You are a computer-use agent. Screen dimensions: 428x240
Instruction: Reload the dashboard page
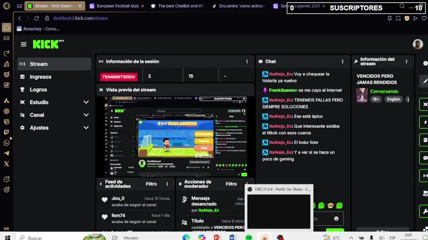pos(37,18)
